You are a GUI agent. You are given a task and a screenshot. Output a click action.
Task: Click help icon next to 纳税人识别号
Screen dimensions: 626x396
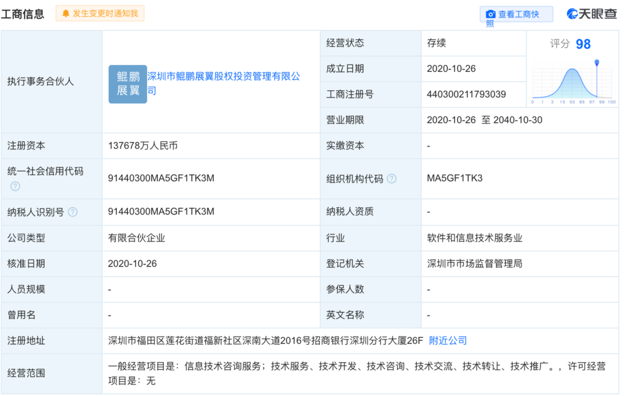pos(73,212)
